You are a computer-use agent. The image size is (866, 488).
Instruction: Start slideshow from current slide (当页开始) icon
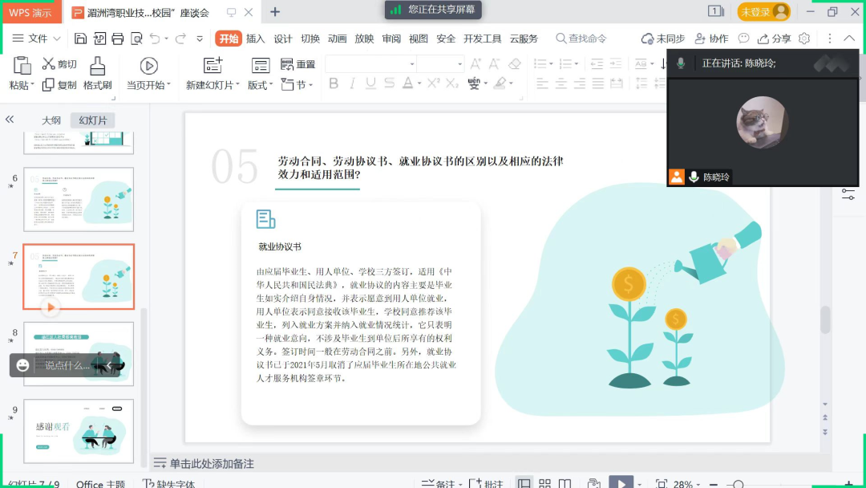click(x=148, y=66)
